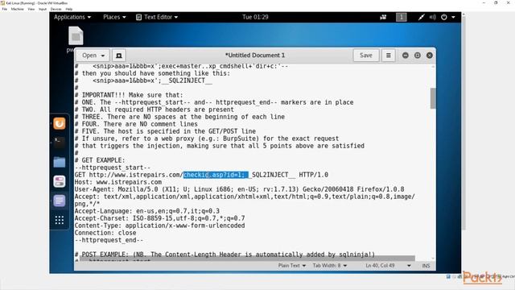Click the *Untitled Document 1 title
Screen dimensions: 515x290
254,56
